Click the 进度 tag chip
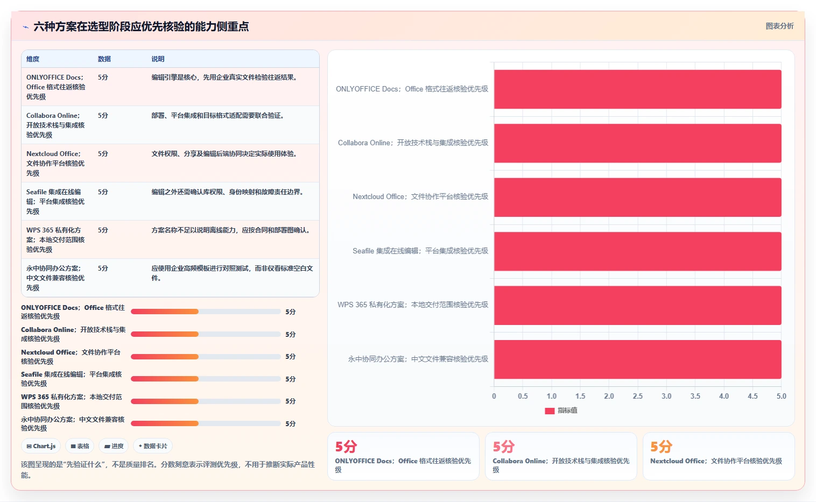This screenshot has height=502, width=816. point(114,446)
